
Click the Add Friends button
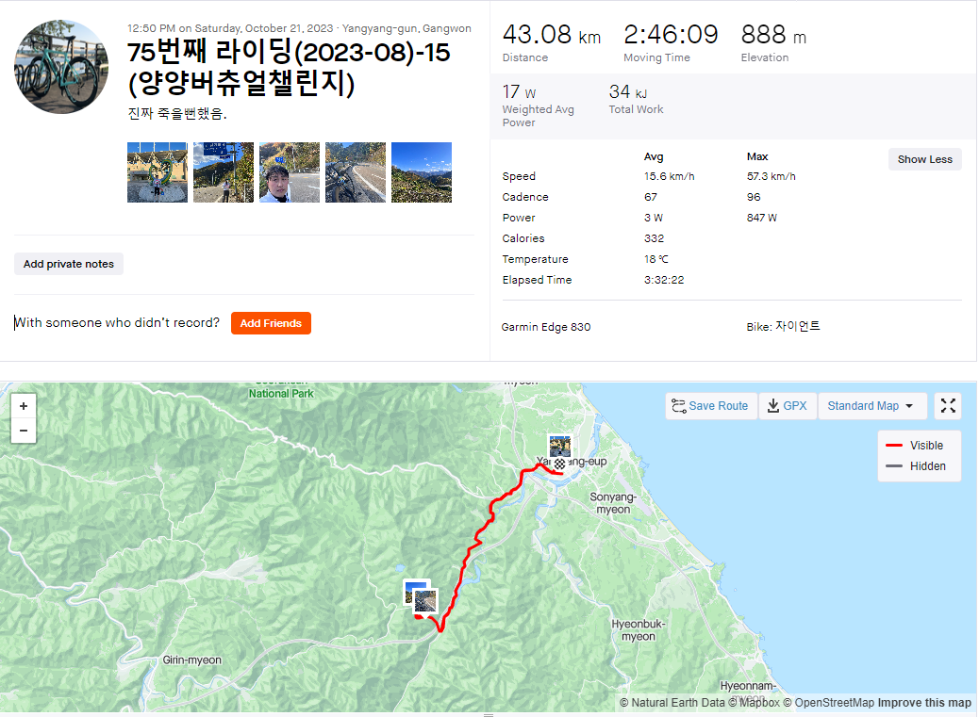click(x=271, y=323)
